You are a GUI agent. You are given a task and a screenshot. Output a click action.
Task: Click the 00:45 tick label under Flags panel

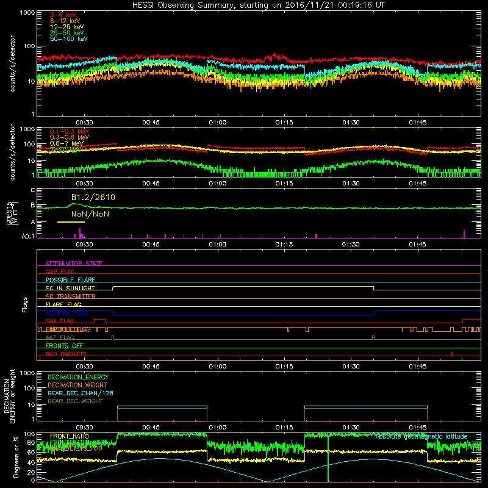pyautogui.click(x=151, y=367)
